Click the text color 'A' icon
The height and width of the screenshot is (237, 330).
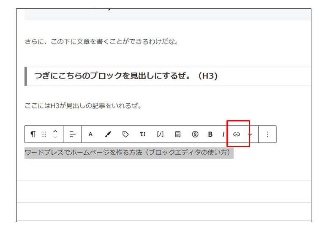point(90,134)
